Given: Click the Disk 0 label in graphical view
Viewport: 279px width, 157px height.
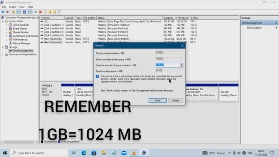Looking at the screenshot, I should (x=49, y=85).
